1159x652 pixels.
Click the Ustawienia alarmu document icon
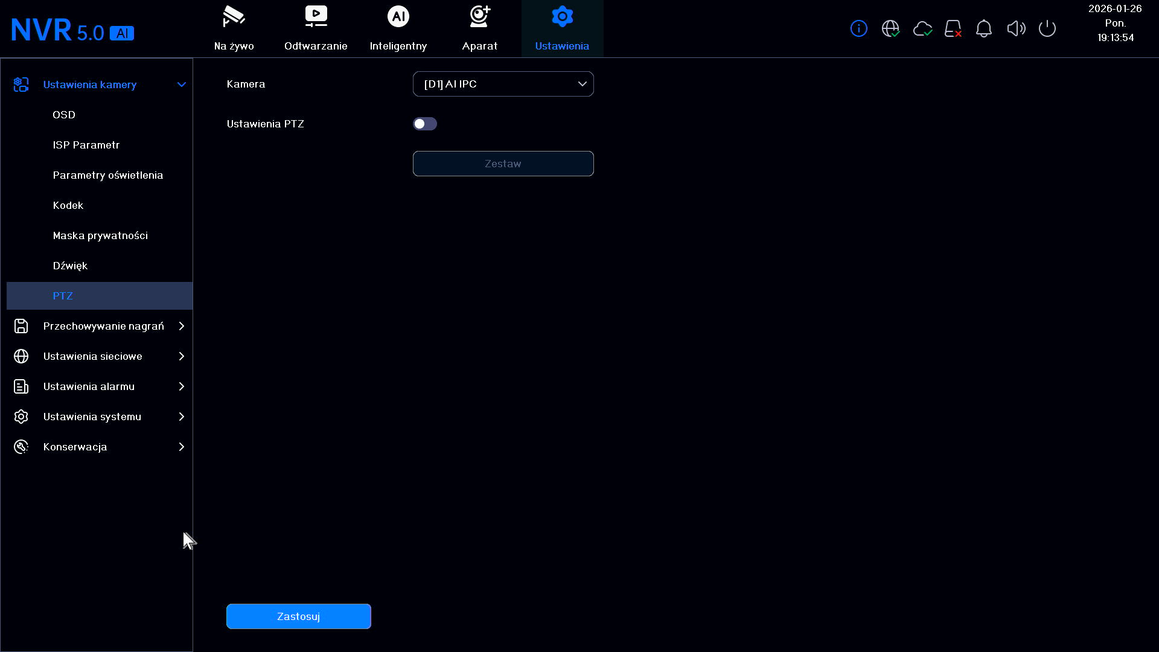coord(21,386)
